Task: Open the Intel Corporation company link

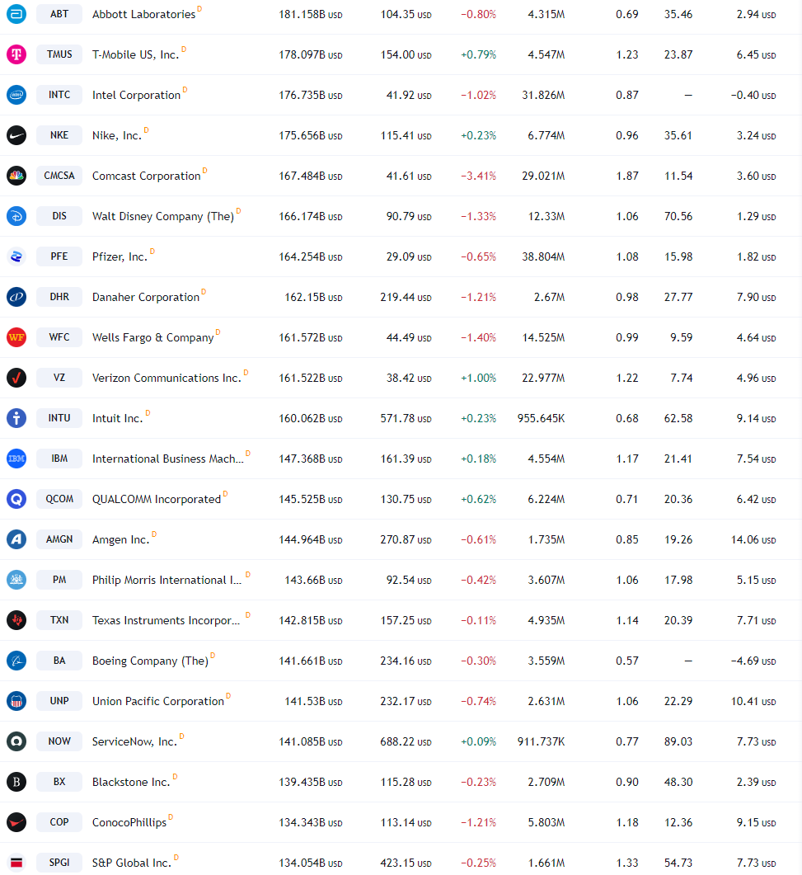Action: point(137,96)
